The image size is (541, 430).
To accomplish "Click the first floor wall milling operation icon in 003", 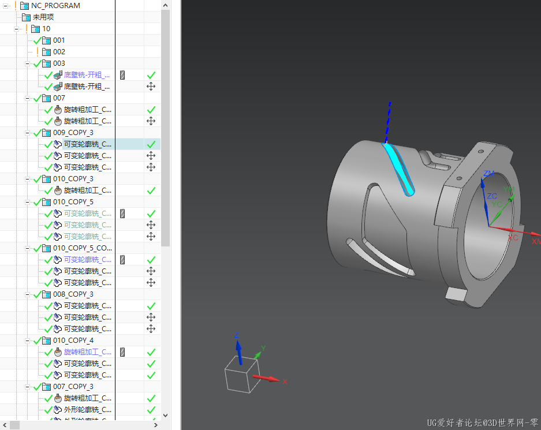I will tap(58, 75).
